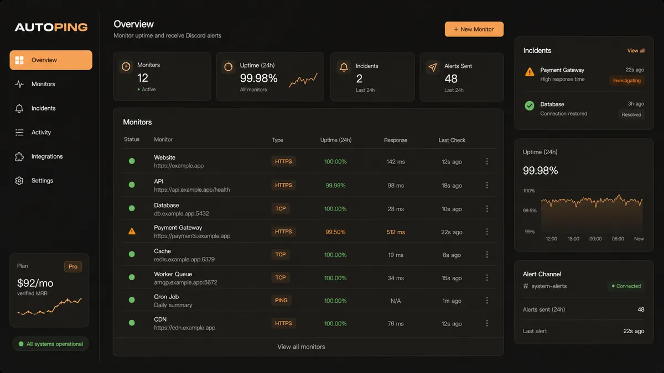Open the more options menu for Cache
Screen dimensions: 664x373
[x=487, y=255]
